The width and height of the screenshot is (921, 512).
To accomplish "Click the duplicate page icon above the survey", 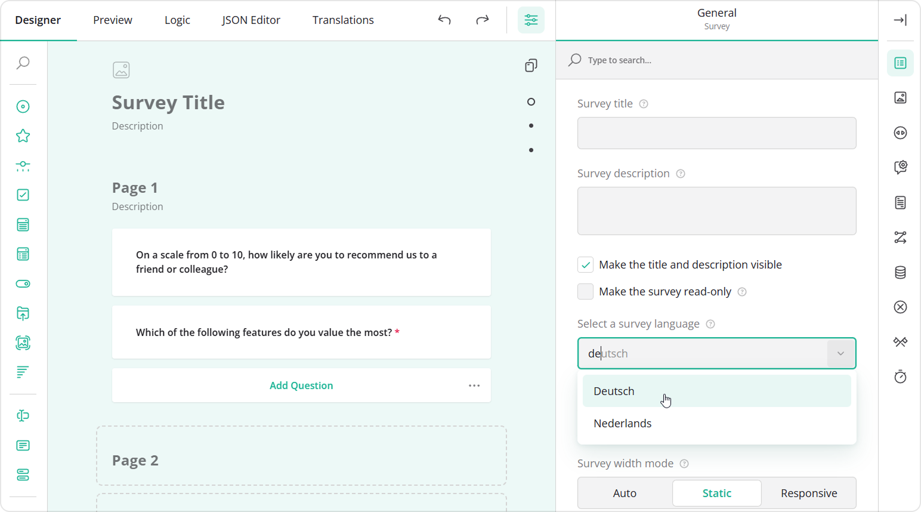I will tap(530, 65).
